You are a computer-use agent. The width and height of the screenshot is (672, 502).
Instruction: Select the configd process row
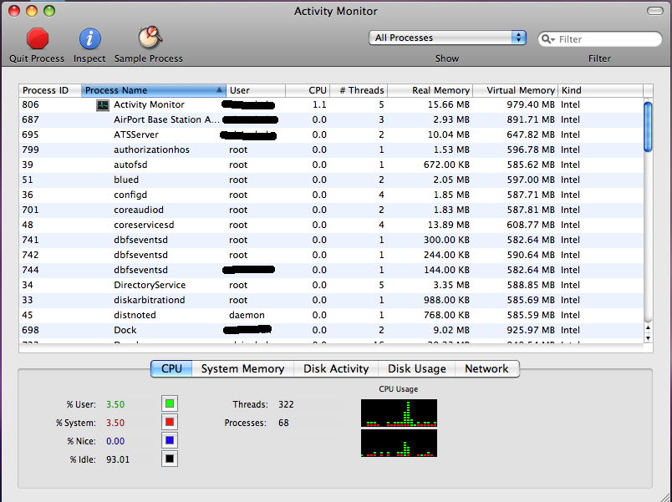point(331,195)
